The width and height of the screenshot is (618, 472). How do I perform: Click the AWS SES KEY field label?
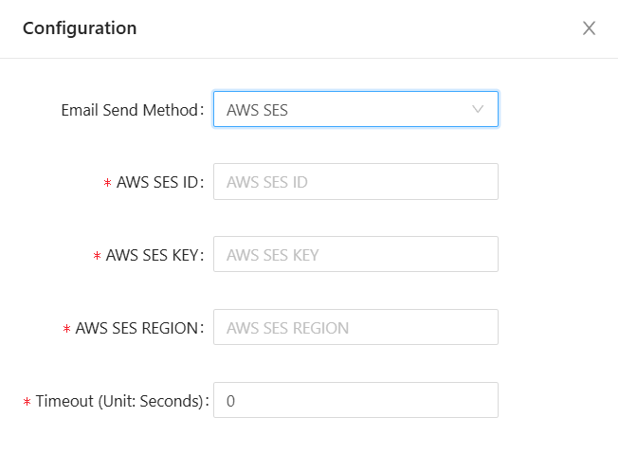point(154,255)
